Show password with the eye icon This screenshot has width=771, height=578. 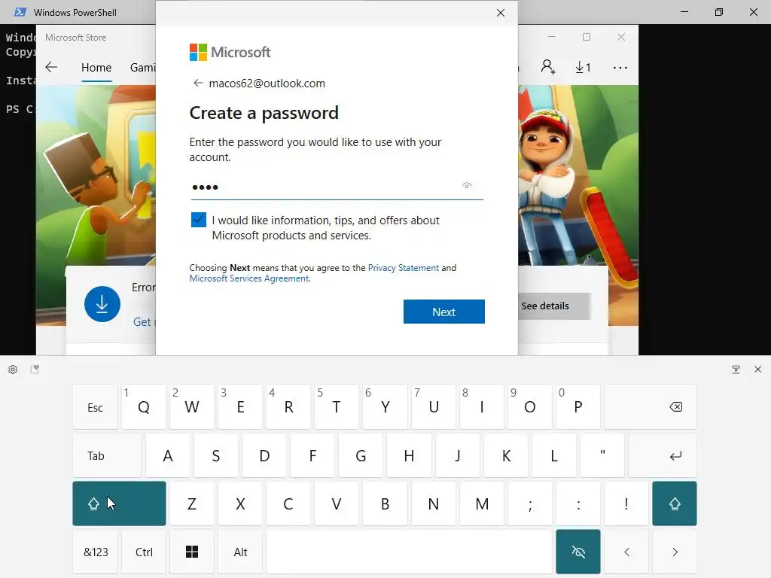coord(467,186)
